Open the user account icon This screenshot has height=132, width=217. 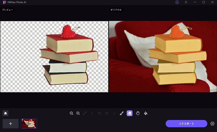pos(177,2)
